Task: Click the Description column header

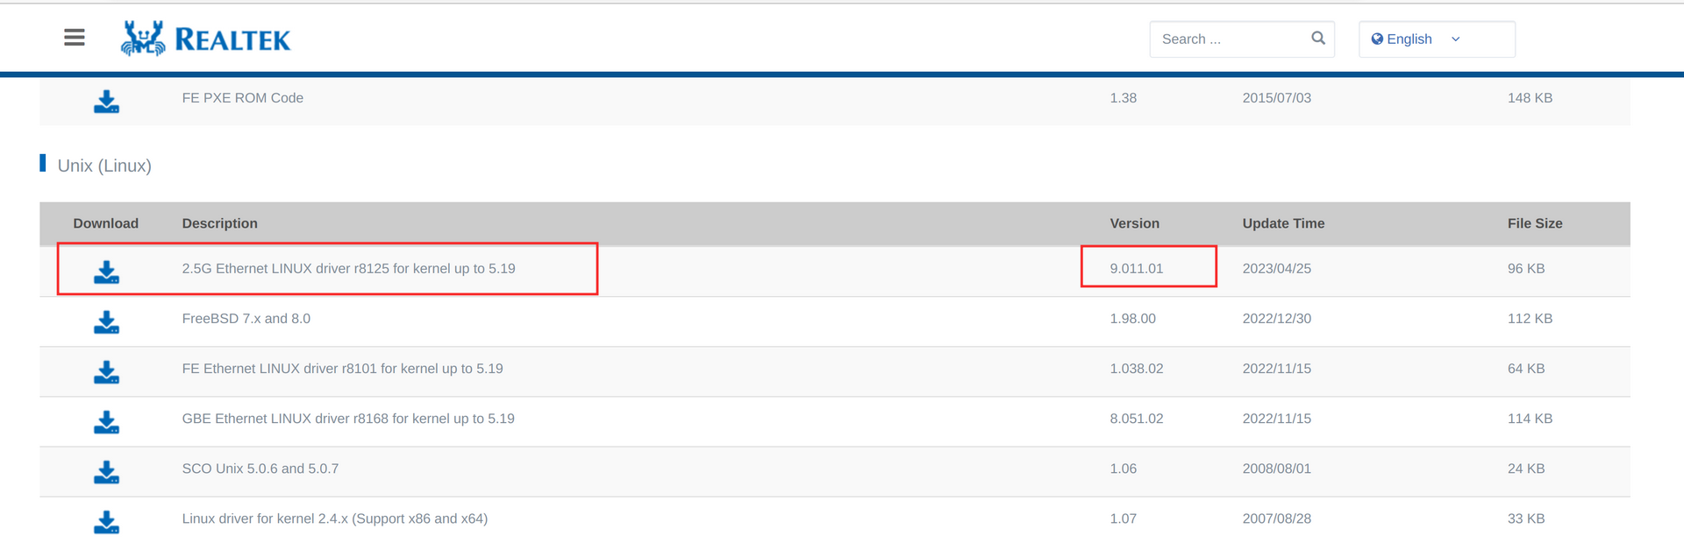Action: point(219,223)
